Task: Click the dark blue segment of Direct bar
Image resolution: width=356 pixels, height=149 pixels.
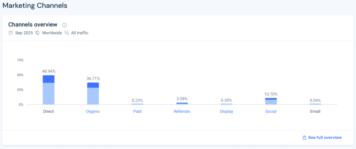Action: (x=48, y=79)
